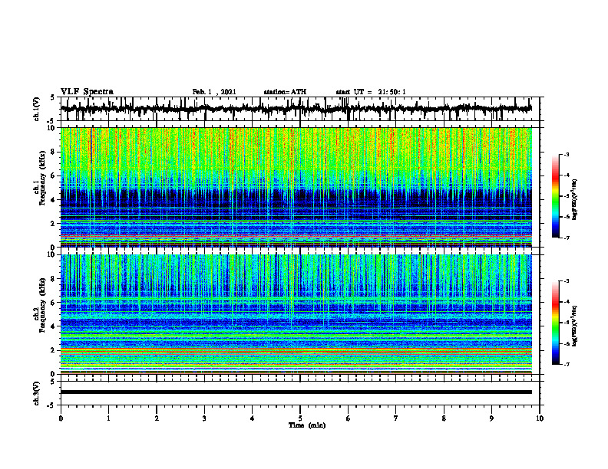This screenshot has width=608, height=469.
Task: Select the ch.2 "Frequency (kHz)" axis label
Action: coord(43,305)
